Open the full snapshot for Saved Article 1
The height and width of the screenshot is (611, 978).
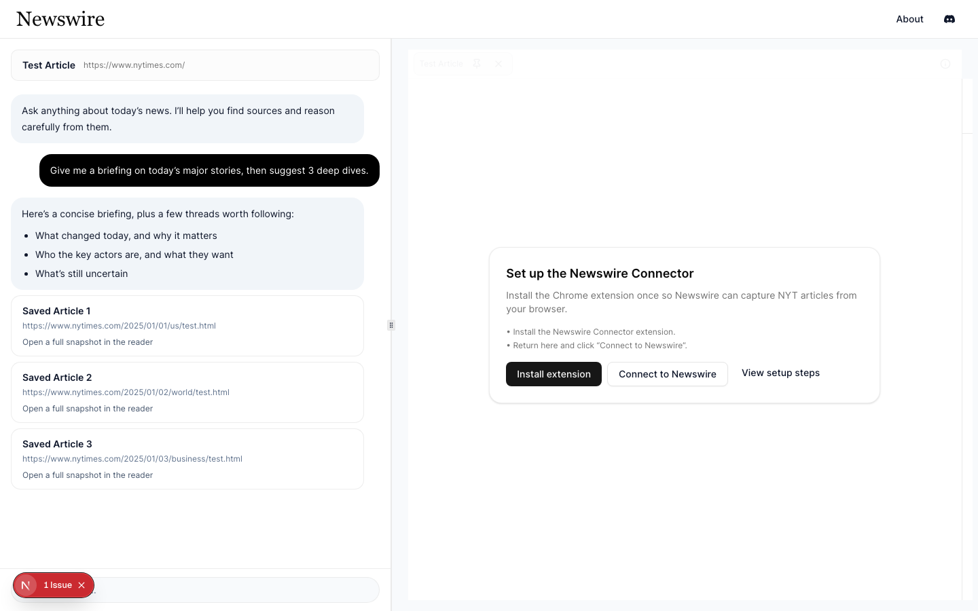tap(88, 342)
